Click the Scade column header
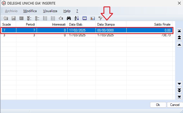Screen dimensions: 183x113 pos(8,24)
